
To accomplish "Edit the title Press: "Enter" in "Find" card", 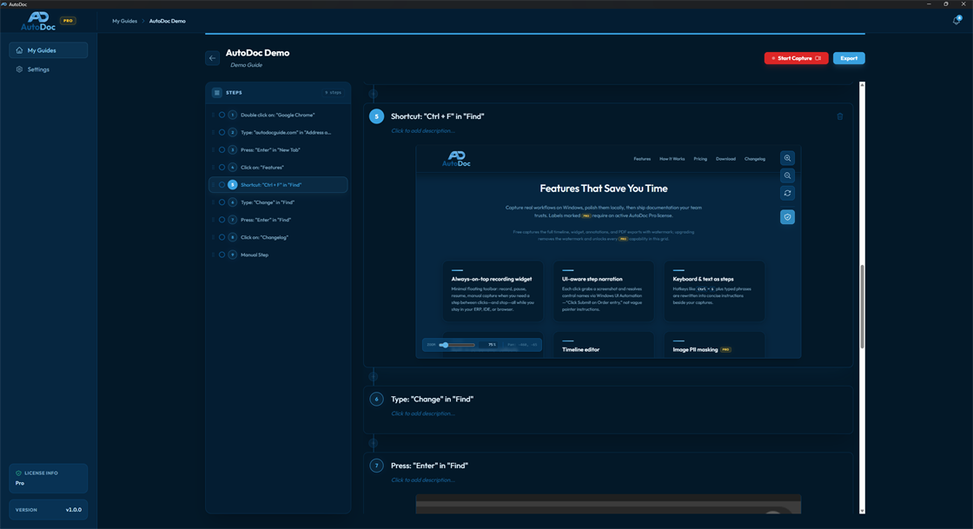I will point(429,466).
